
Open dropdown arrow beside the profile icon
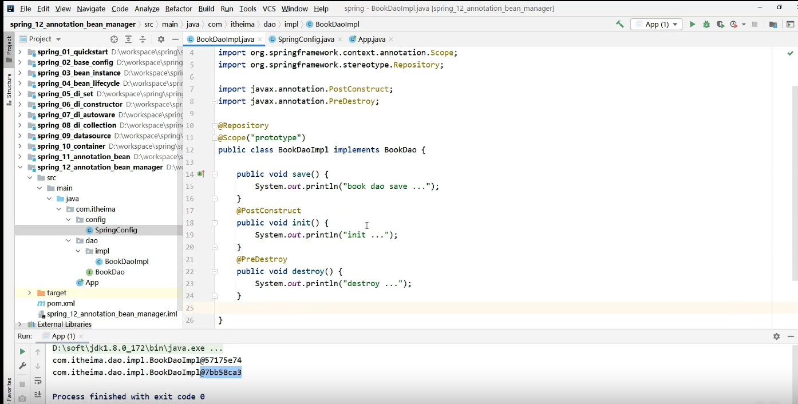[x=744, y=25]
